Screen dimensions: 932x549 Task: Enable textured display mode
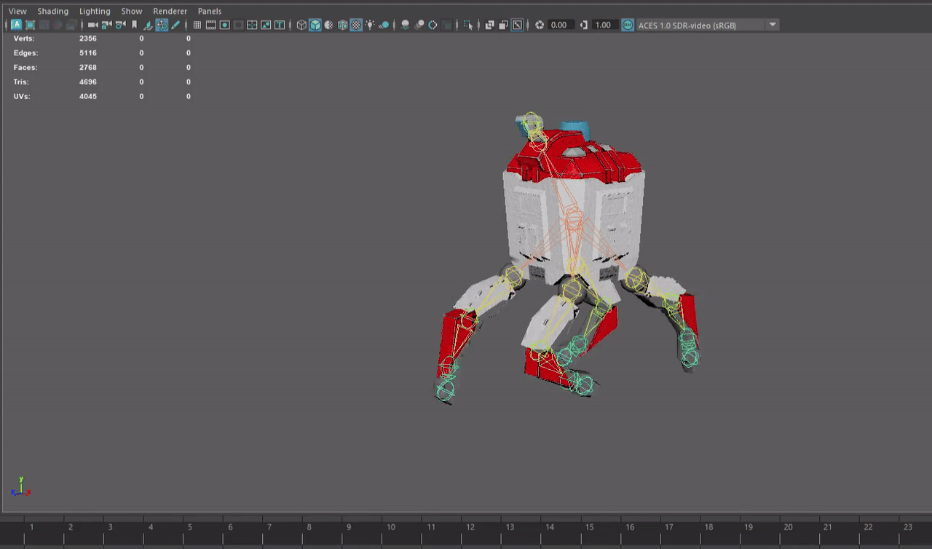tap(341, 25)
